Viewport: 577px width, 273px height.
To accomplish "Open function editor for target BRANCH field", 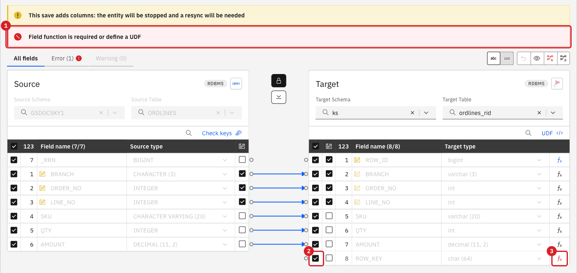I will [559, 174].
